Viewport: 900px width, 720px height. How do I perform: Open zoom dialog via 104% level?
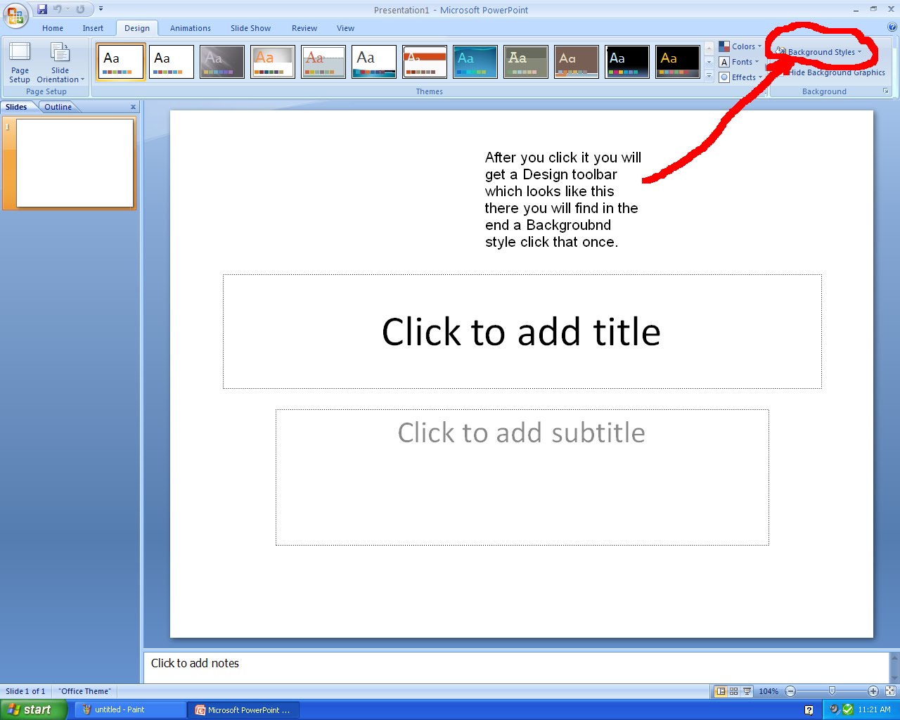(769, 691)
